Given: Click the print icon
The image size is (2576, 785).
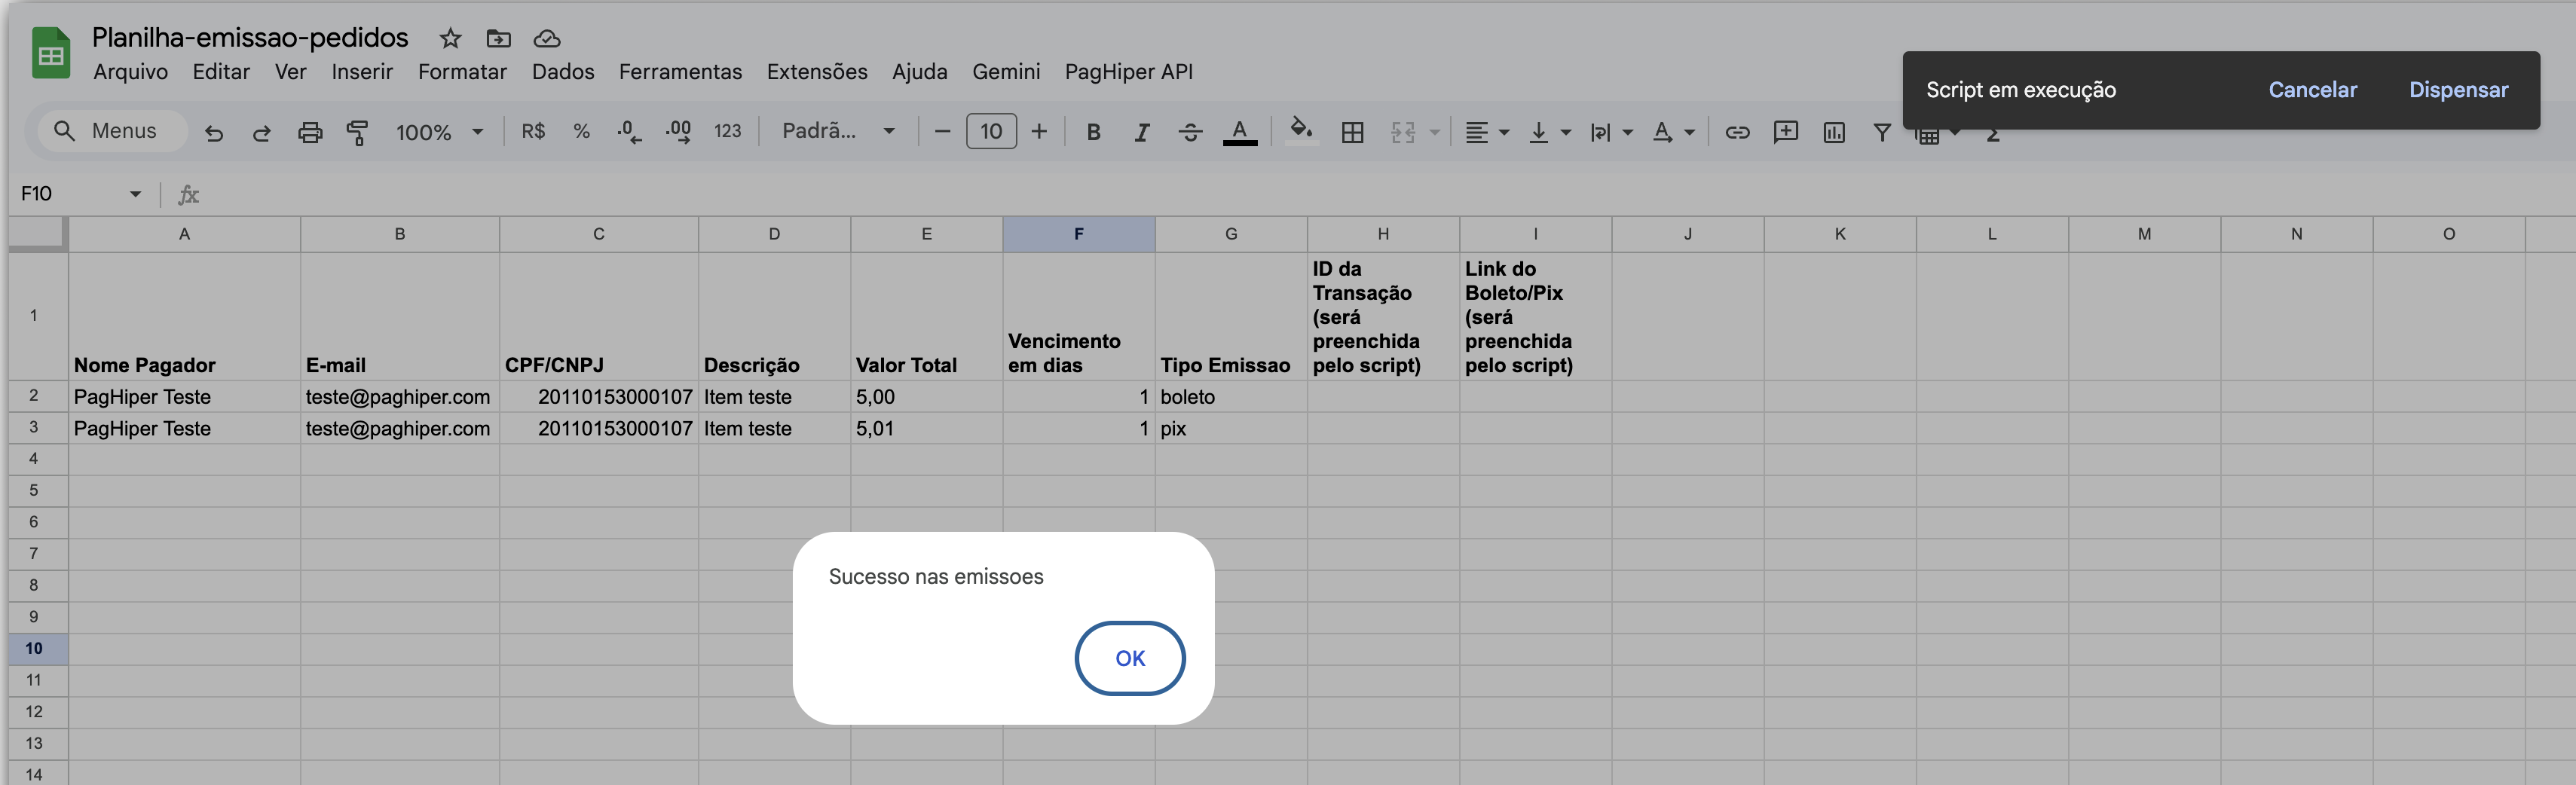Looking at the screenshot, I should 310,132.
